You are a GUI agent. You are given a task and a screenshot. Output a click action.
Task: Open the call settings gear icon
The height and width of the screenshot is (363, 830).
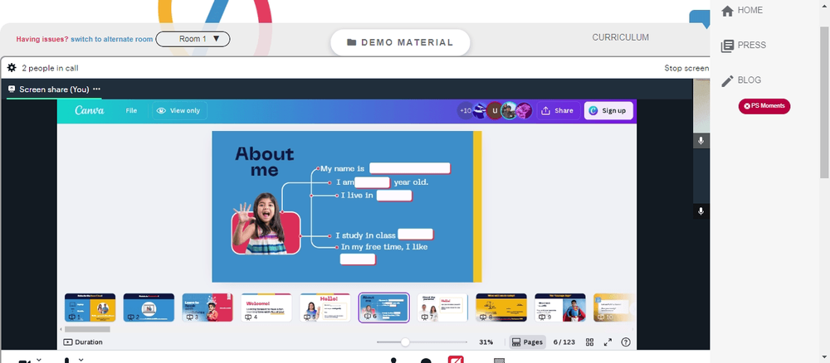[12, 68]
